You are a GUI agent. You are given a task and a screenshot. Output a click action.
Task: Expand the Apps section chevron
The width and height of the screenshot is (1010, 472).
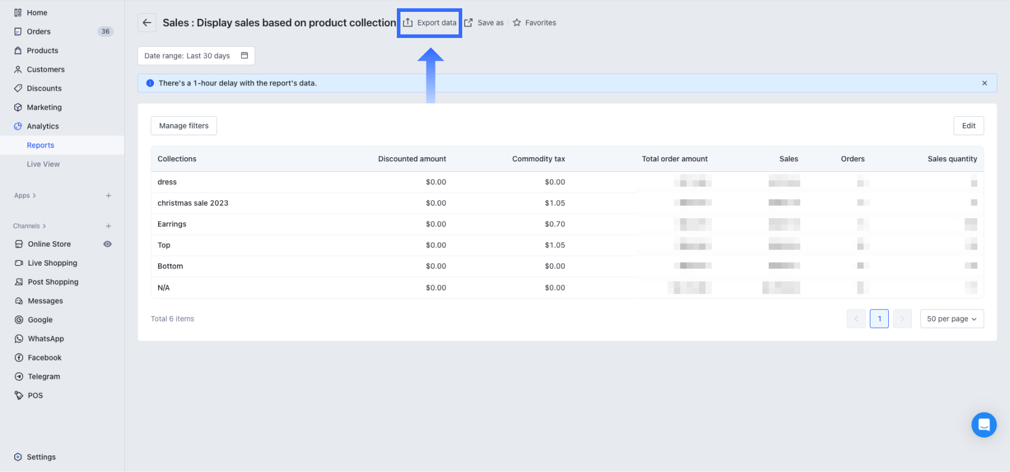click(34, 196)
